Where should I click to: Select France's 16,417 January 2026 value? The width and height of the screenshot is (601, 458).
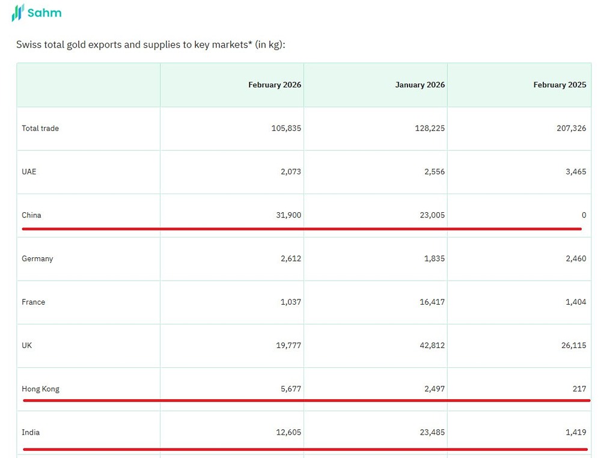pyautogui.click(x=432, y=302)
